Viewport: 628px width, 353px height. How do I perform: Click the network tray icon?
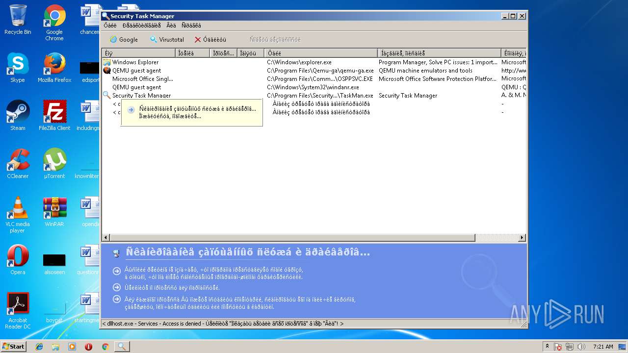pyautogui.click(x=570, y=347)
